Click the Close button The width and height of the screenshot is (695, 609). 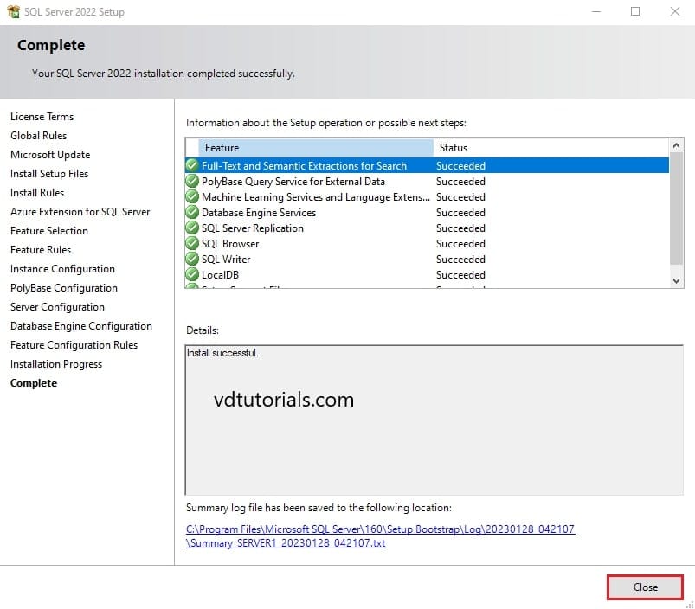(x=645, y=587)
